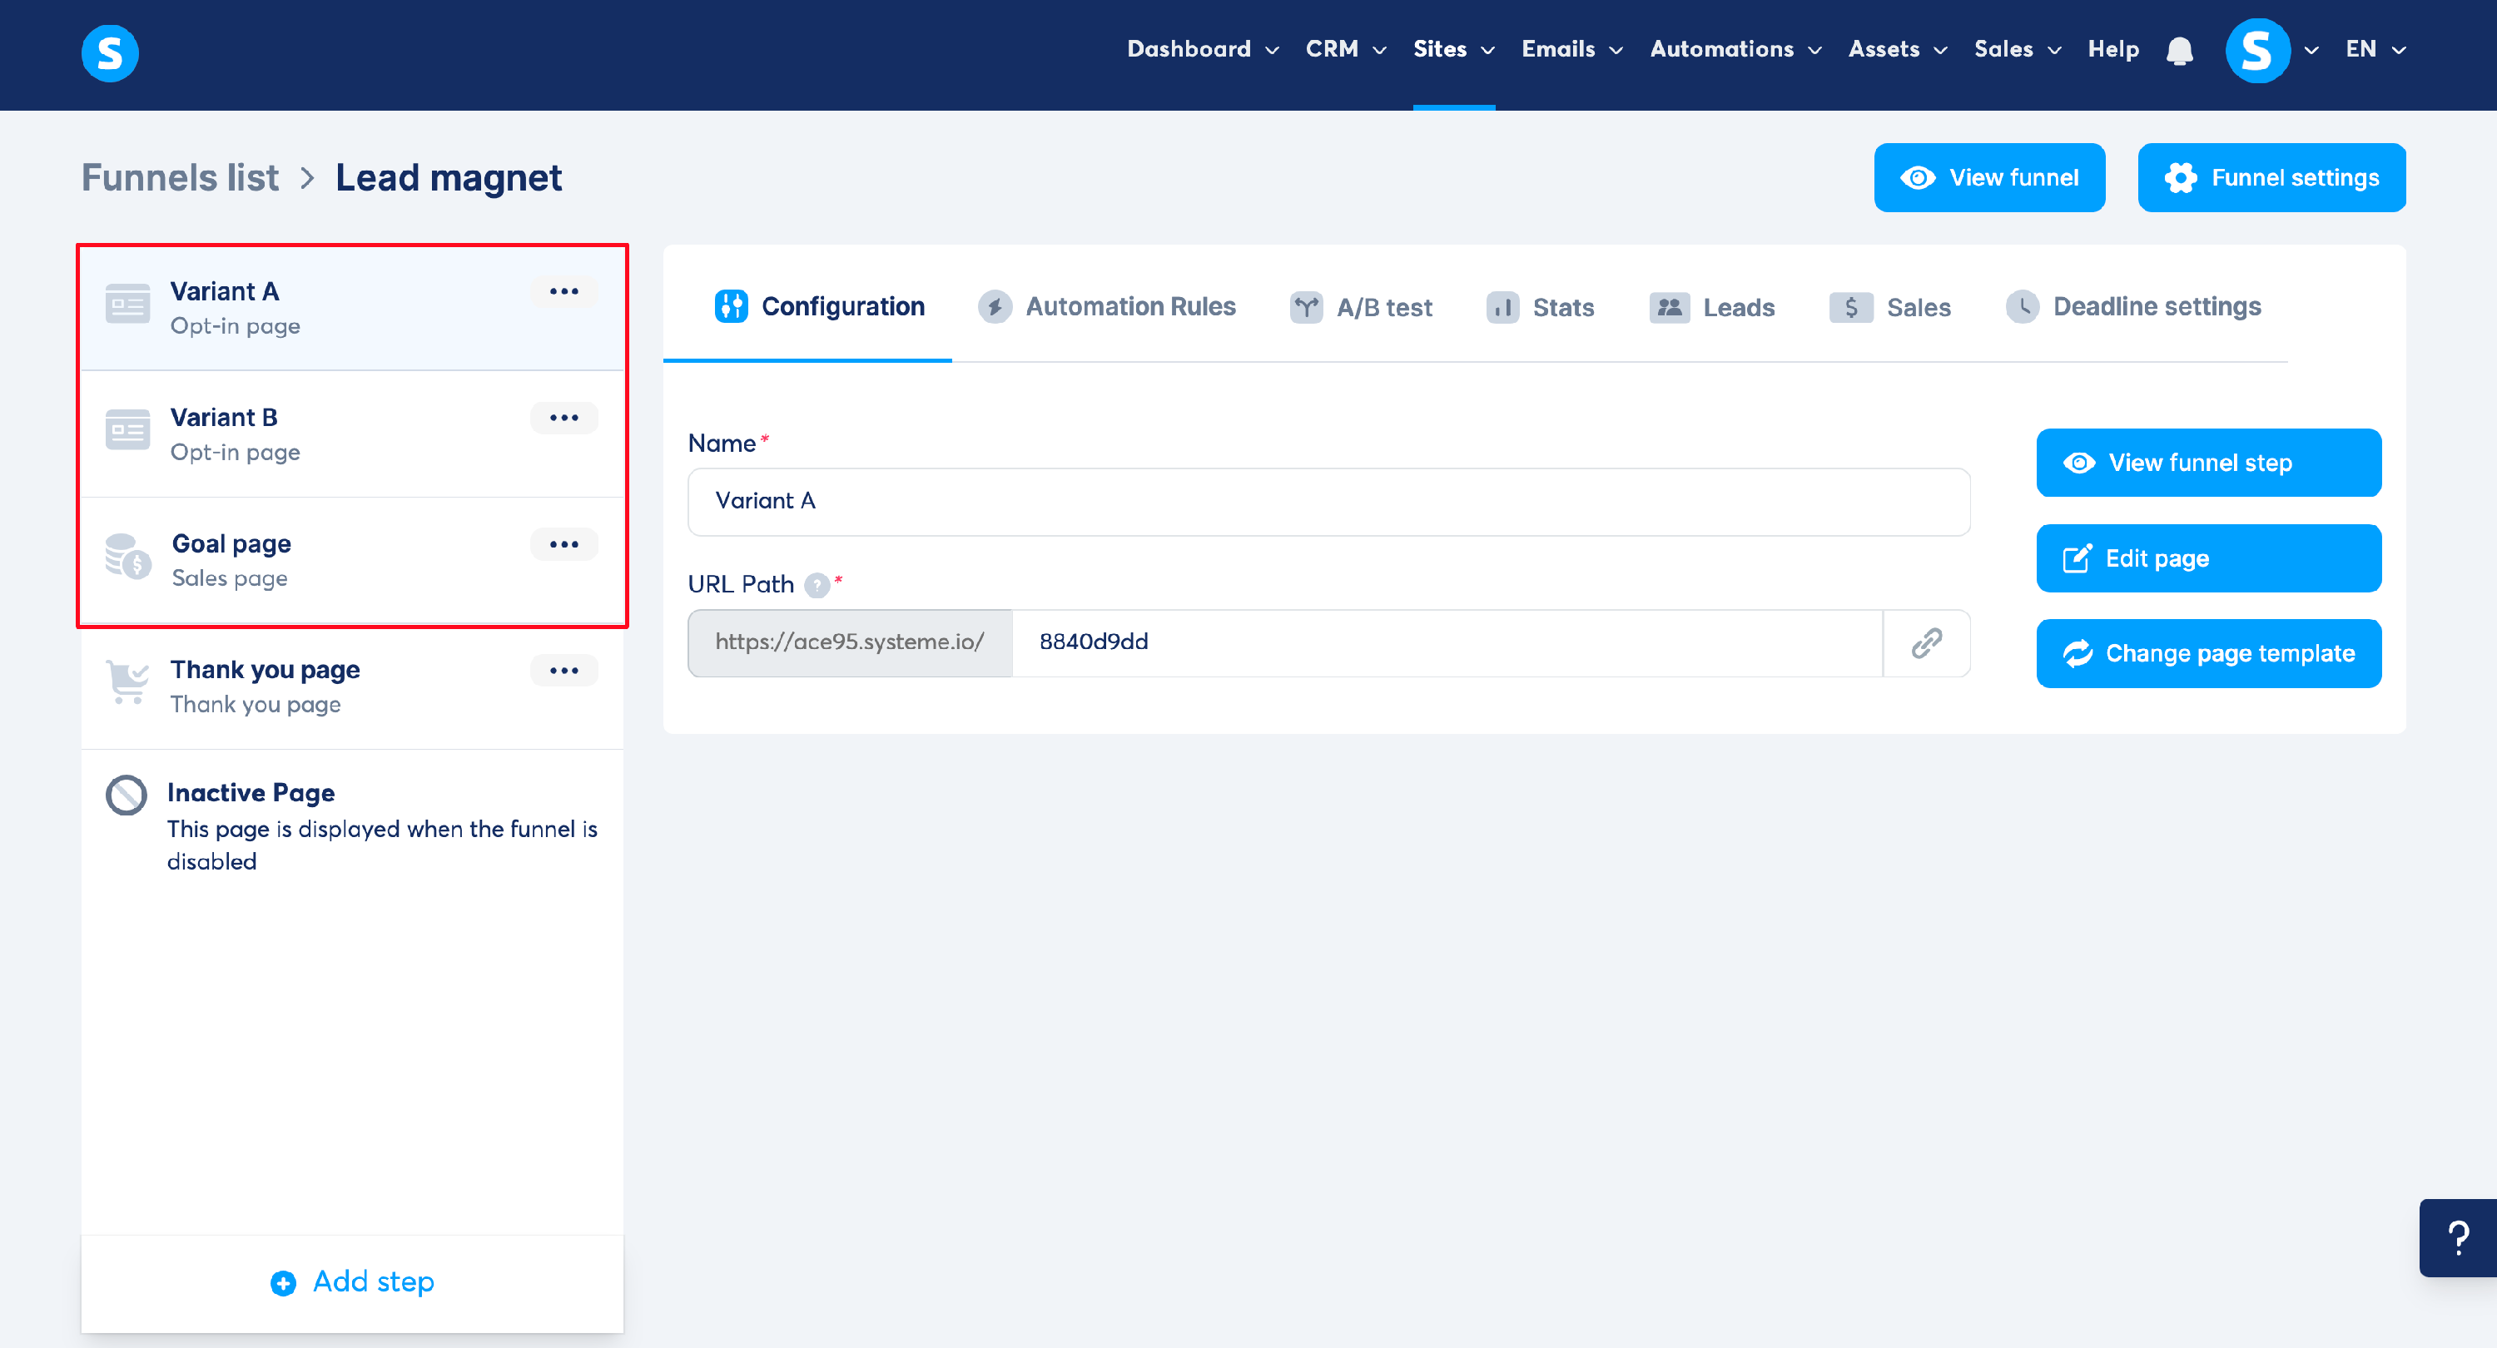The image size is (2497, 1348).
Task: Click the gear icon in Funnel settings
Action: pos(2180,177)
